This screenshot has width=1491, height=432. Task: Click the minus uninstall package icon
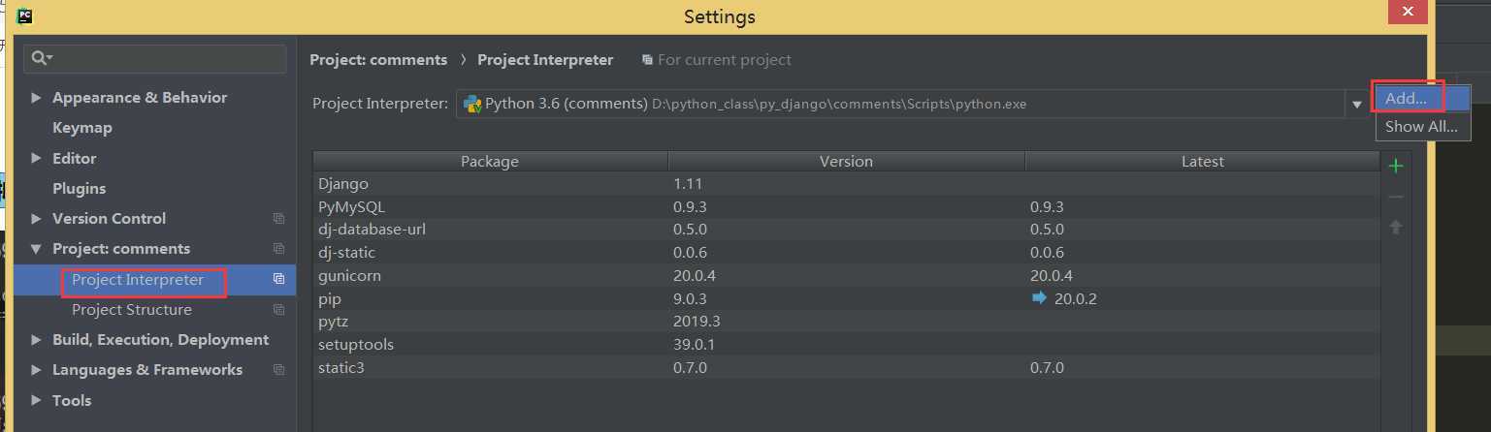point(1396,197)
